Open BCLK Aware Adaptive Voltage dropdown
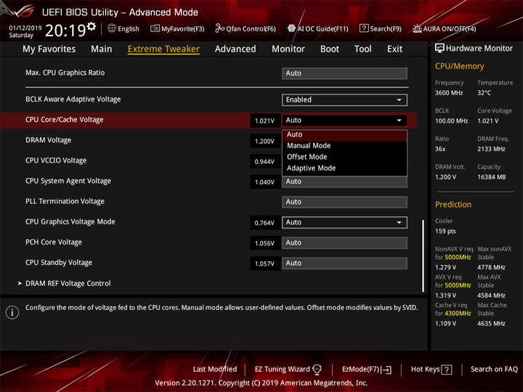523x392 pixels. tap(344, 99)
